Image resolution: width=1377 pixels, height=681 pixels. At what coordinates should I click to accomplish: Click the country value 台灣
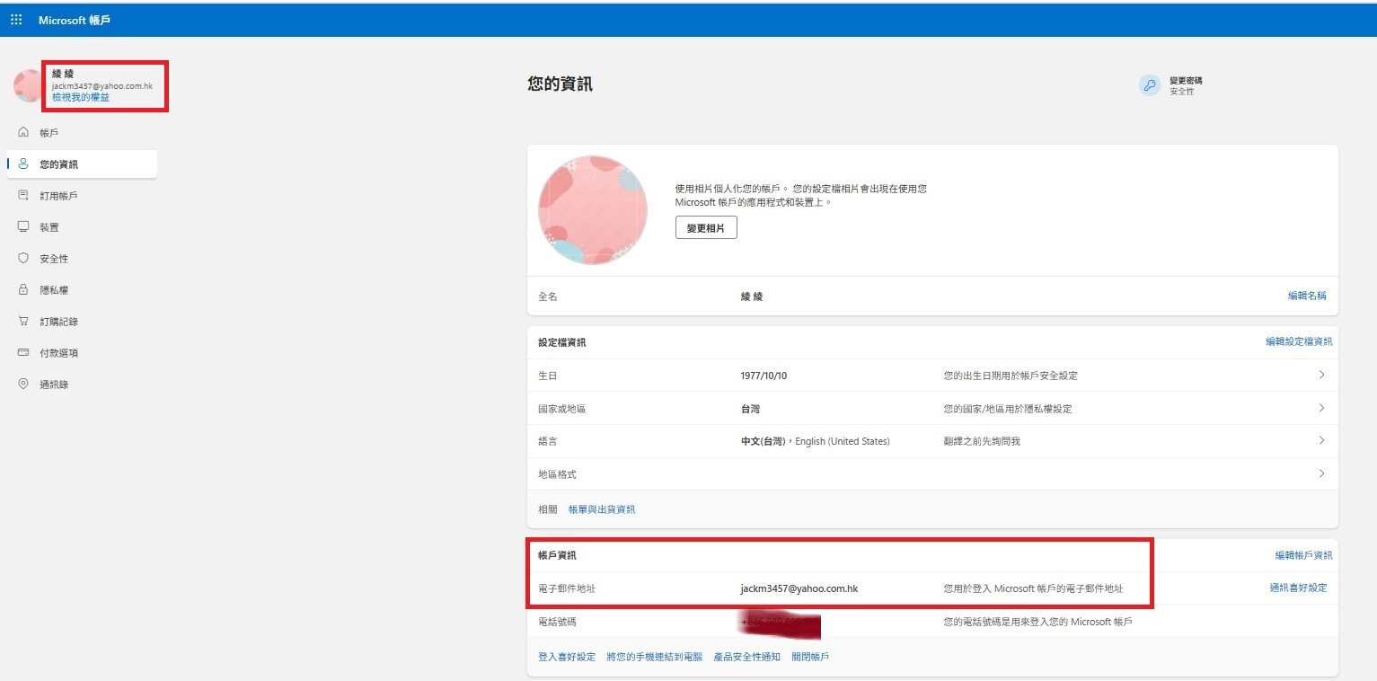tap(750, 409)
